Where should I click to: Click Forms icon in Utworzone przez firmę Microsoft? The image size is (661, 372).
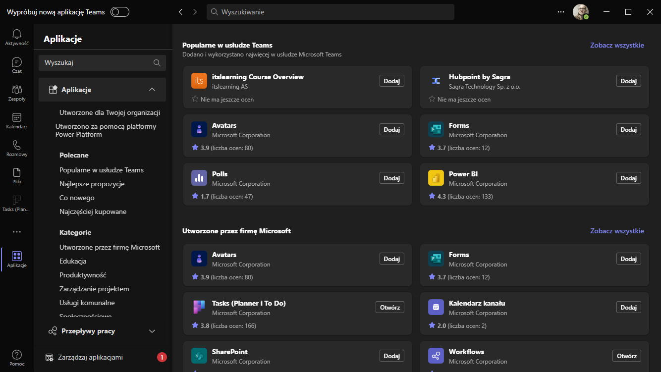coord(436,259)
